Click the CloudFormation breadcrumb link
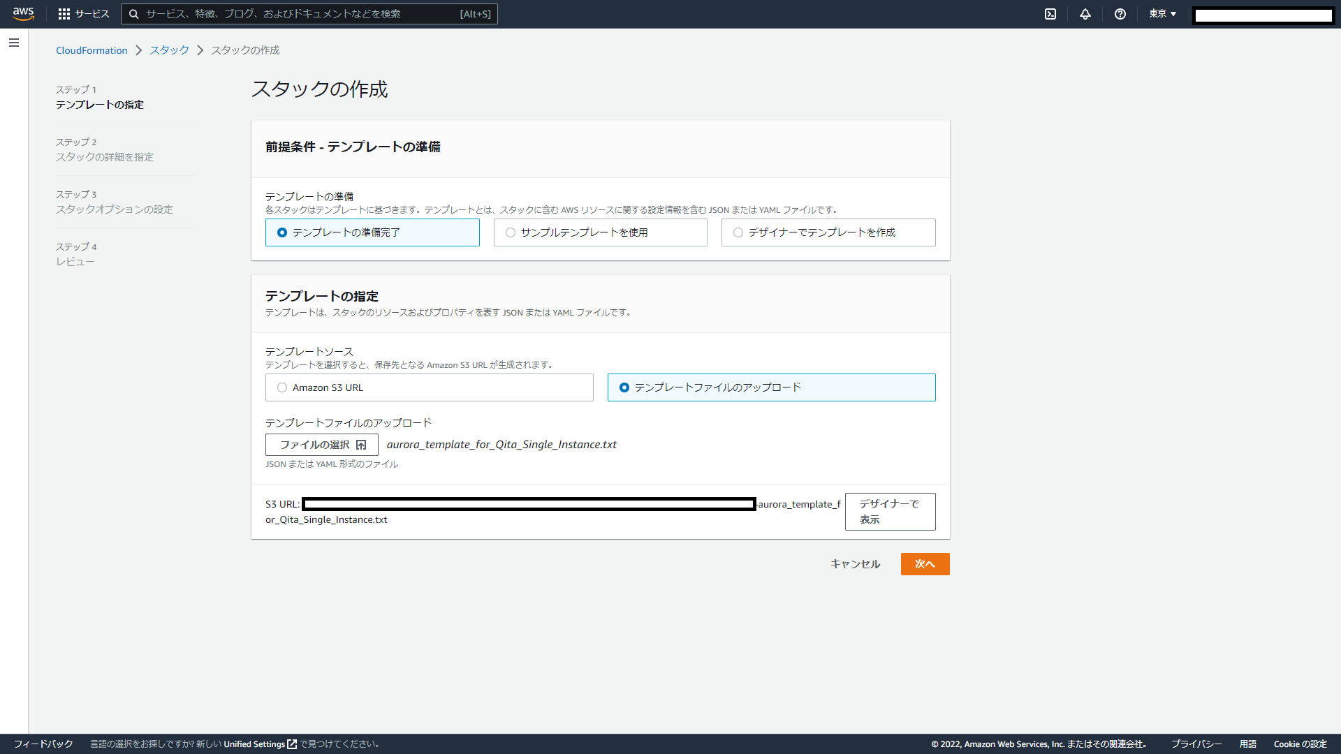The height and width of the screenshot is (754, 1341). (x=91, y=50)
